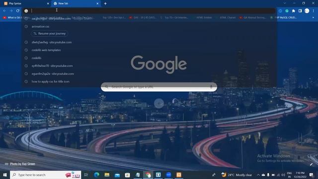
Task: Show hidden system tray icons
Action: point(258,175)
